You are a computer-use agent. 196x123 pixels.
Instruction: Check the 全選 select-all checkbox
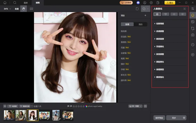pos(32,106)
